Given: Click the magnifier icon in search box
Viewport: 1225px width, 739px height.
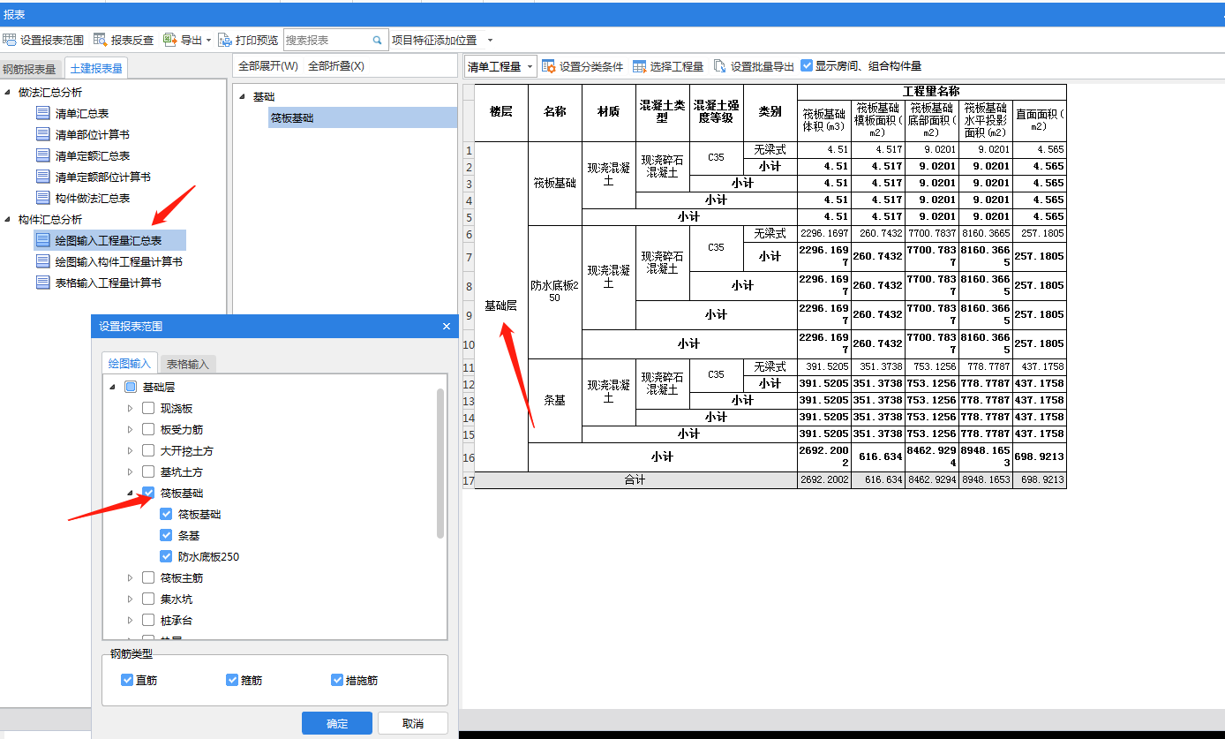Looking at the screenshot, I should 378,40.
